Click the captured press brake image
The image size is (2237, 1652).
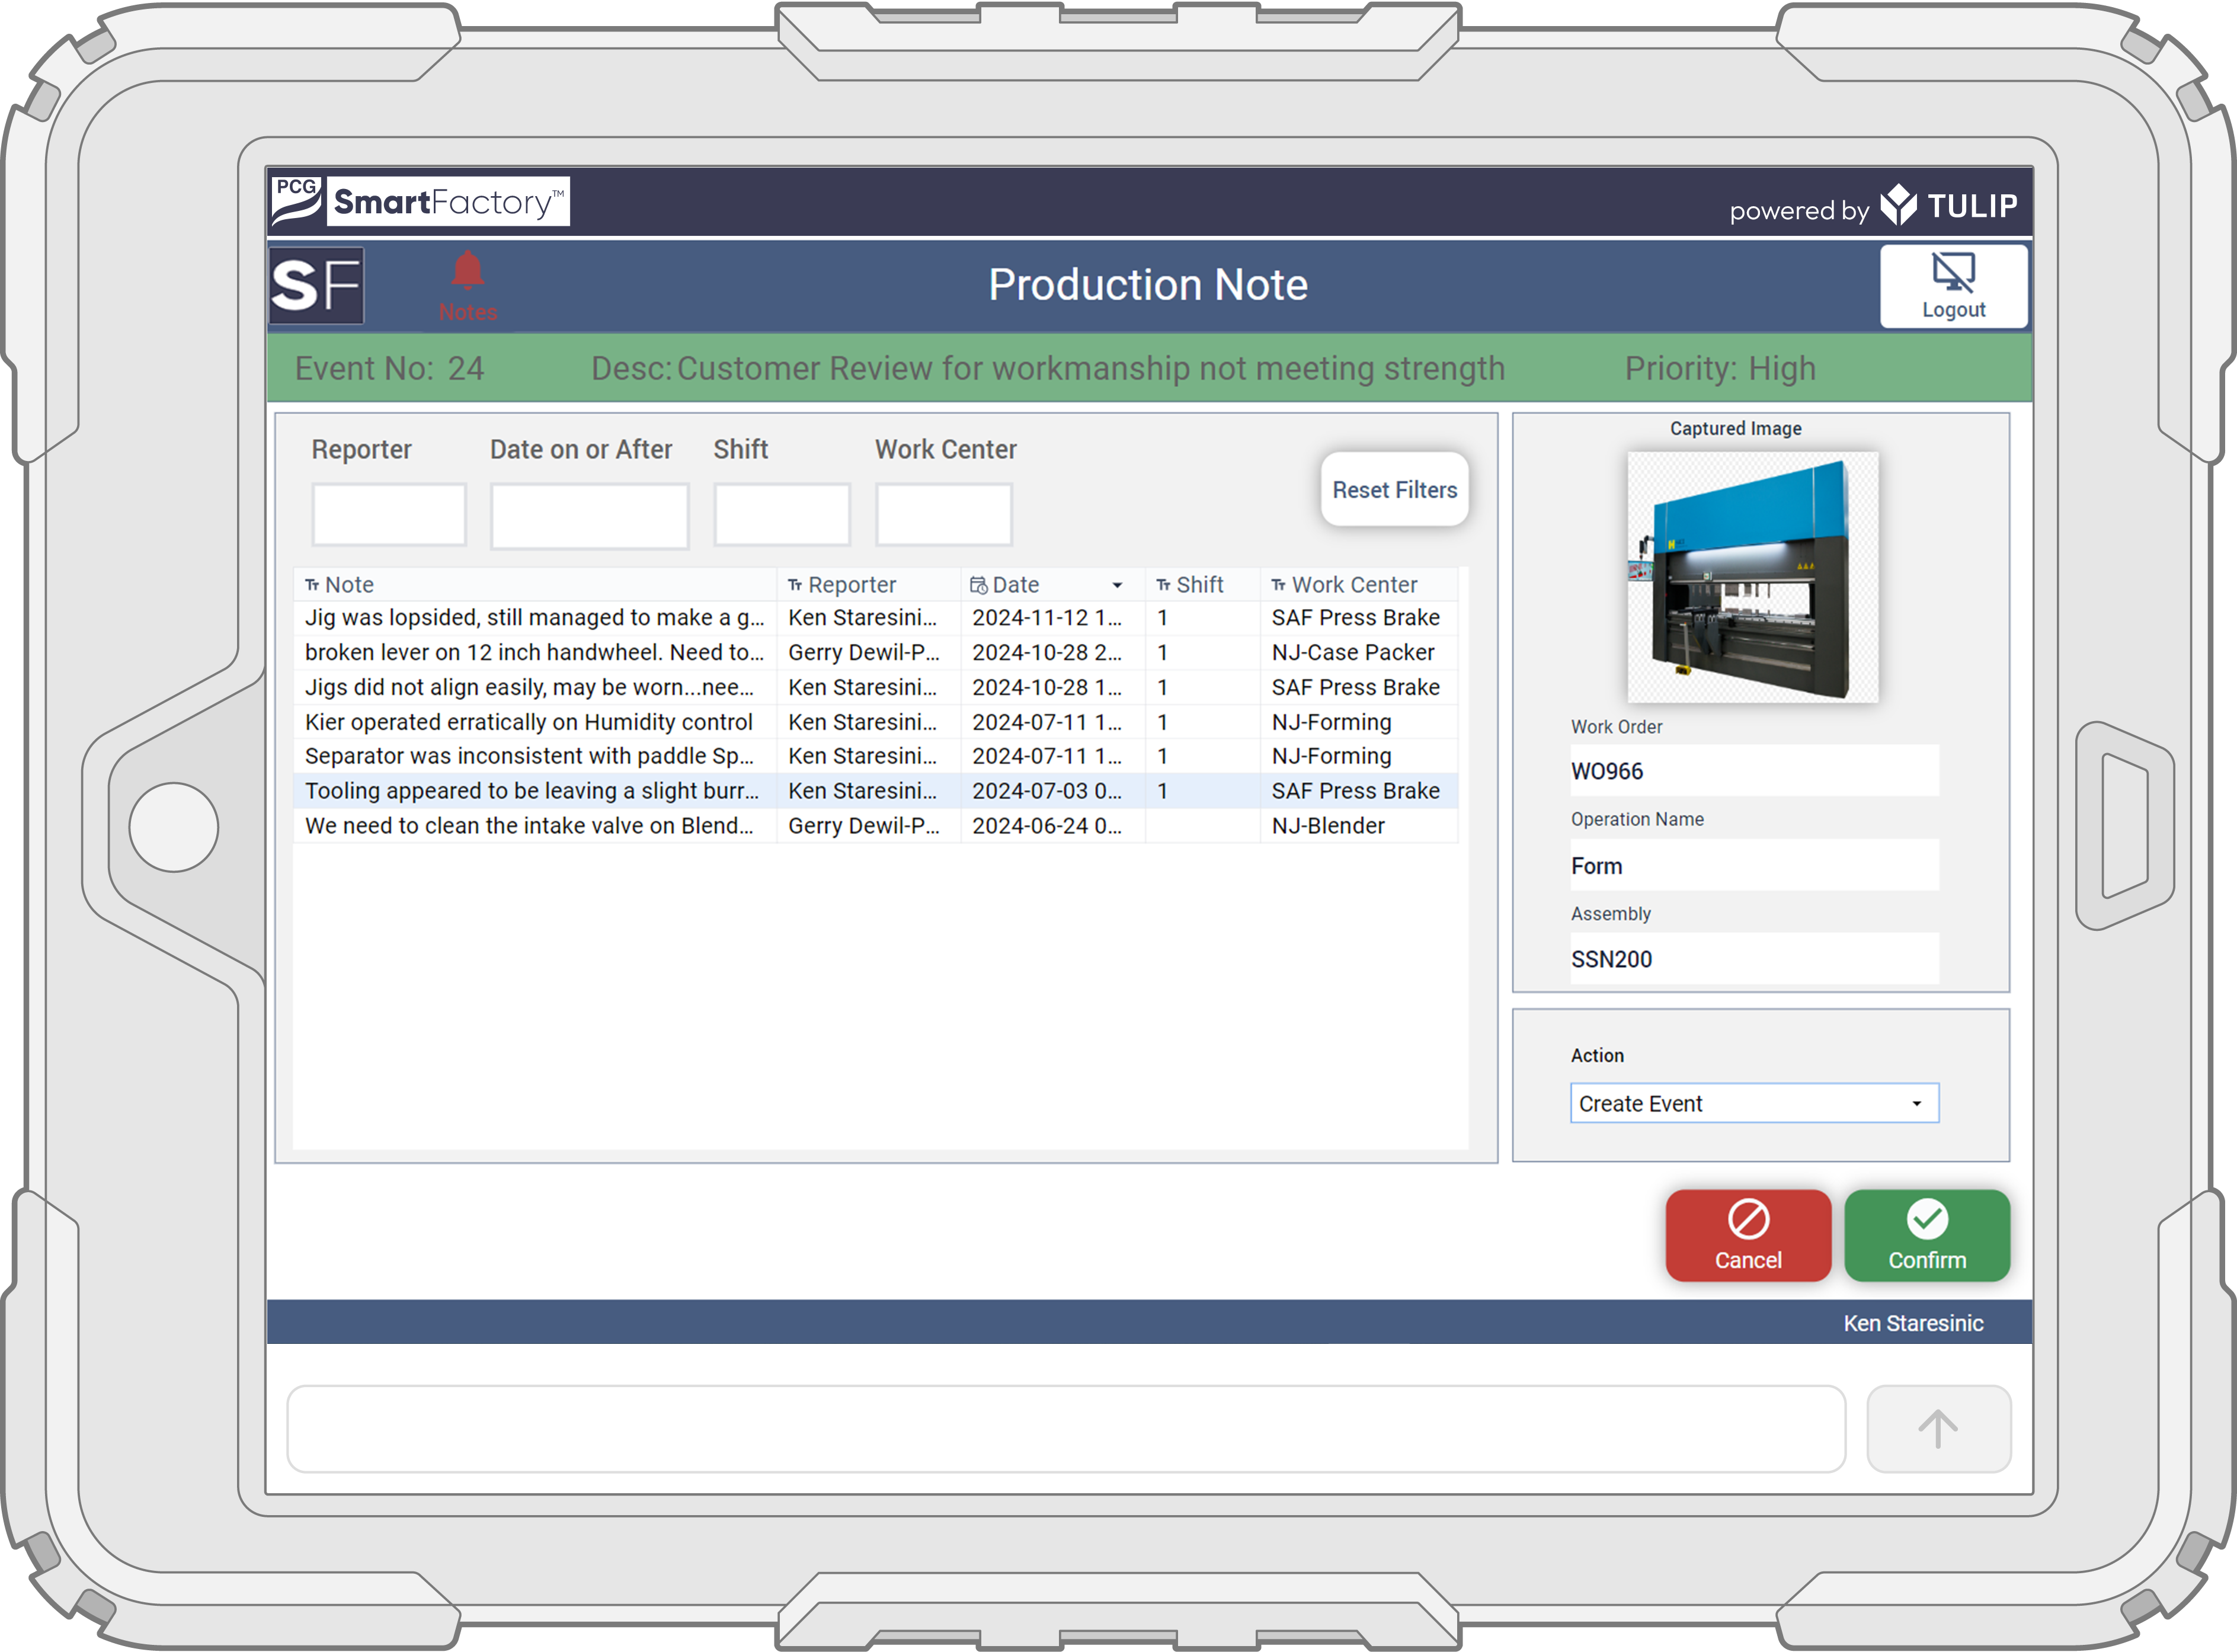click(1752, 577)
